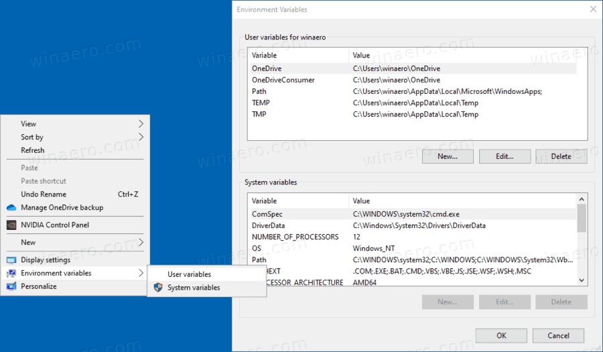Select User variables in the submenu
This screenshot has height=352, width=603.
click(189, 274)
